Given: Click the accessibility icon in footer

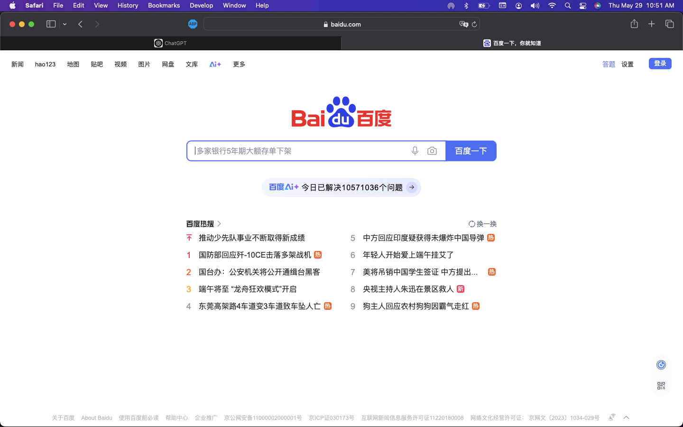Looking at the screenshot, I should point(612,418).
